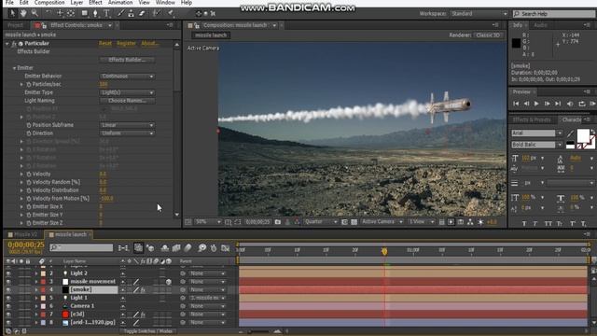Click the missile launch comp breadcrumb

click(211, 35)
